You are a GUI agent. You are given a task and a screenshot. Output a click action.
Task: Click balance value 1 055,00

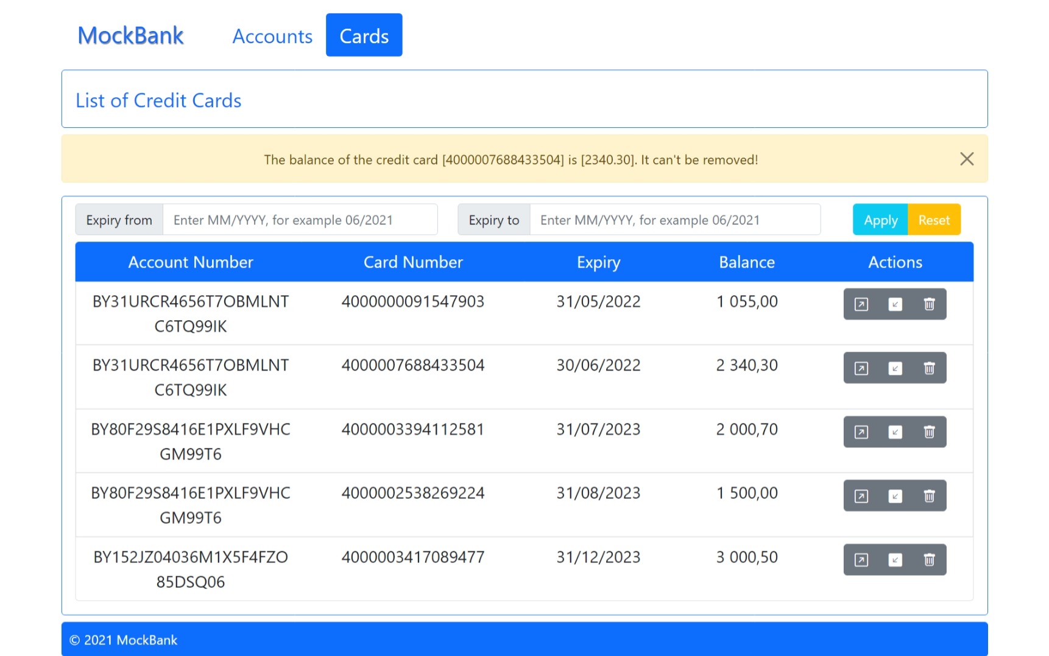click(747, 301)
